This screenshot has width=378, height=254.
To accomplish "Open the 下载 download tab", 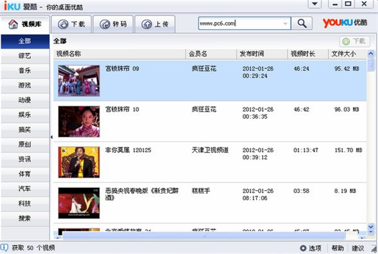I will coord(71,24).
